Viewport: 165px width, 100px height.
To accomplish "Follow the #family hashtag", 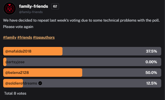I will pyautogui.click(x=10, y=37).
